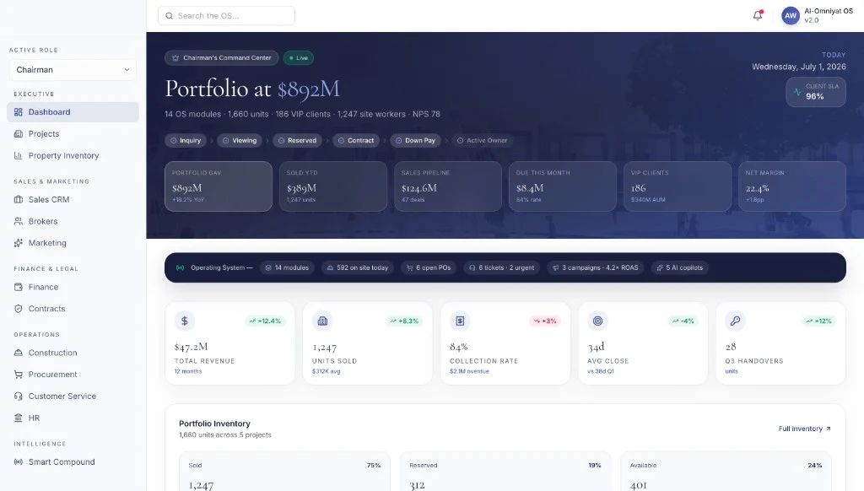Screen dimensions: 864x491
Task: Click the search magnifier icon
Action: 169,16
